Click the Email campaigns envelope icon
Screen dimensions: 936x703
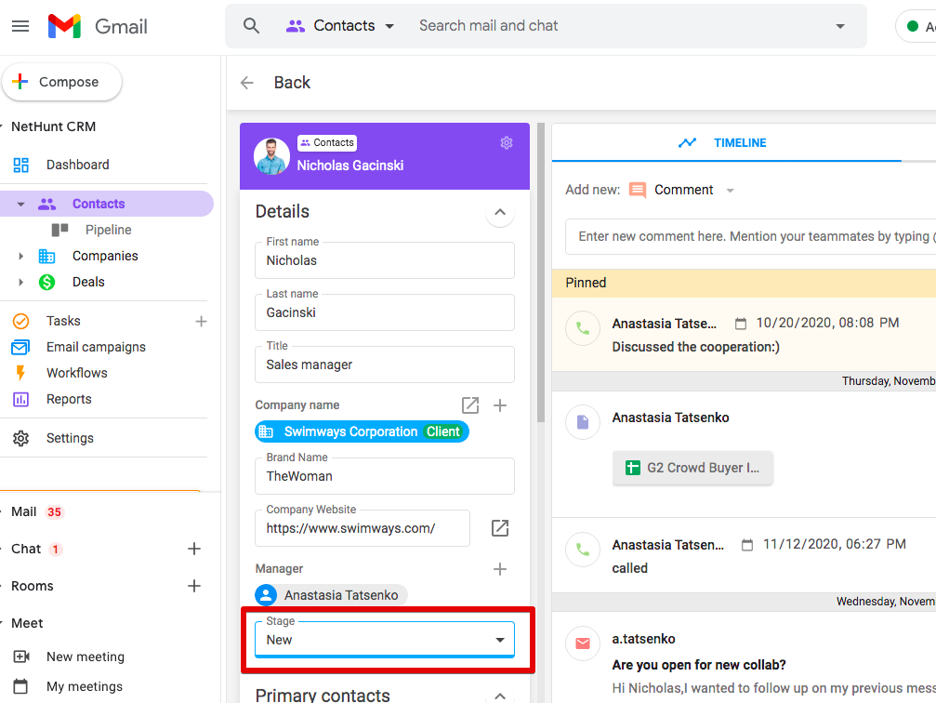(x=20, y=347)
